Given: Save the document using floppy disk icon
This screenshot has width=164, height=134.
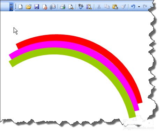Looking at the screenshot, I should point(37,7).
